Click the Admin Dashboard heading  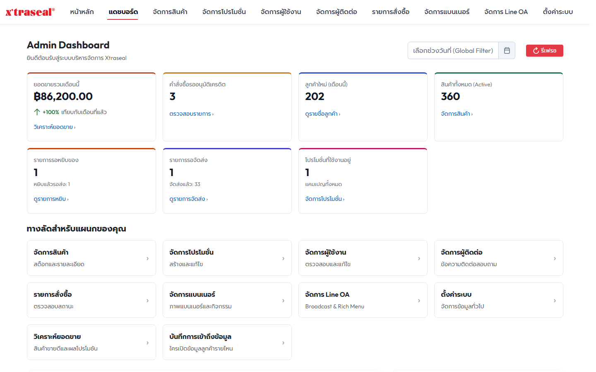point(68,45)
